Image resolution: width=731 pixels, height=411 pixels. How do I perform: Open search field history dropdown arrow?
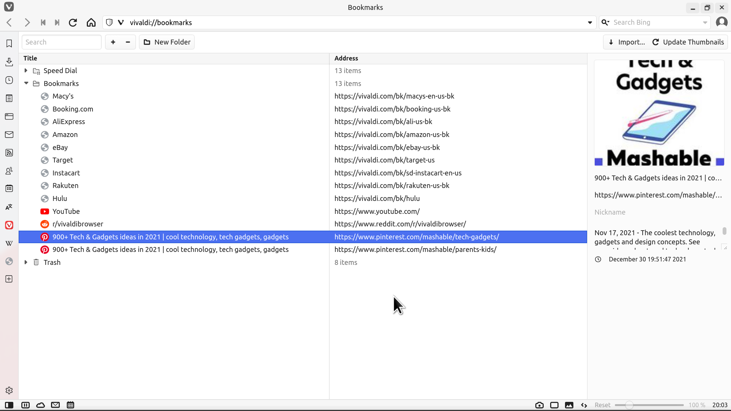[x=705, y=22]
